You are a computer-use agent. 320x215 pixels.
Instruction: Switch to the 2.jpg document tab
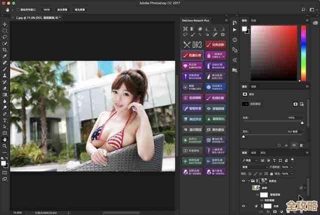coord(38,18)
